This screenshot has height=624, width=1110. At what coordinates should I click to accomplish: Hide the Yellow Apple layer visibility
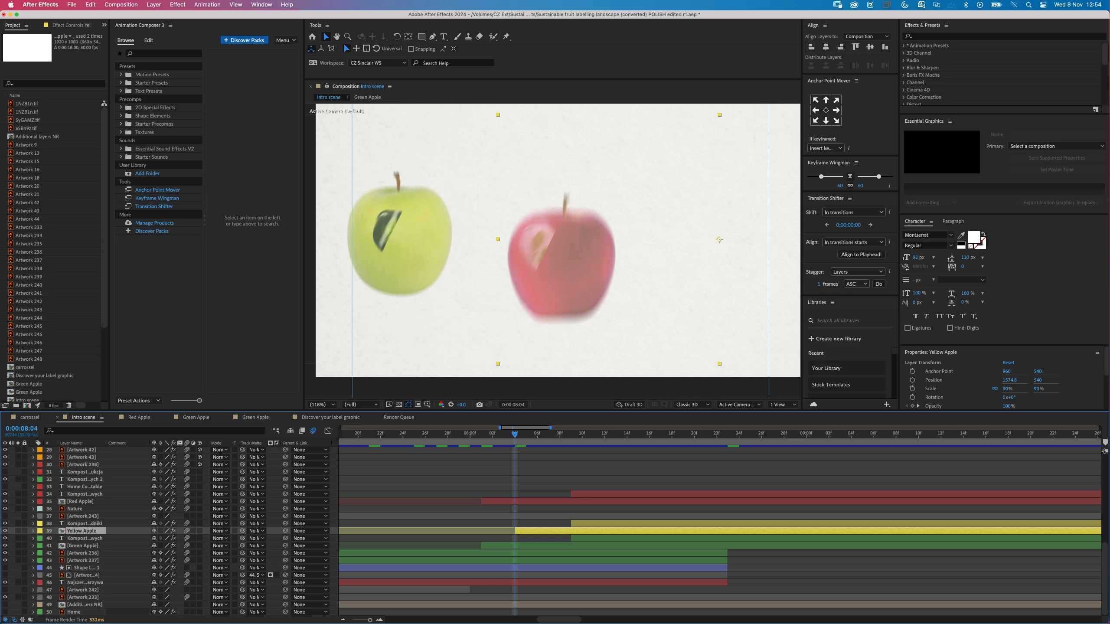coord(5,531)
